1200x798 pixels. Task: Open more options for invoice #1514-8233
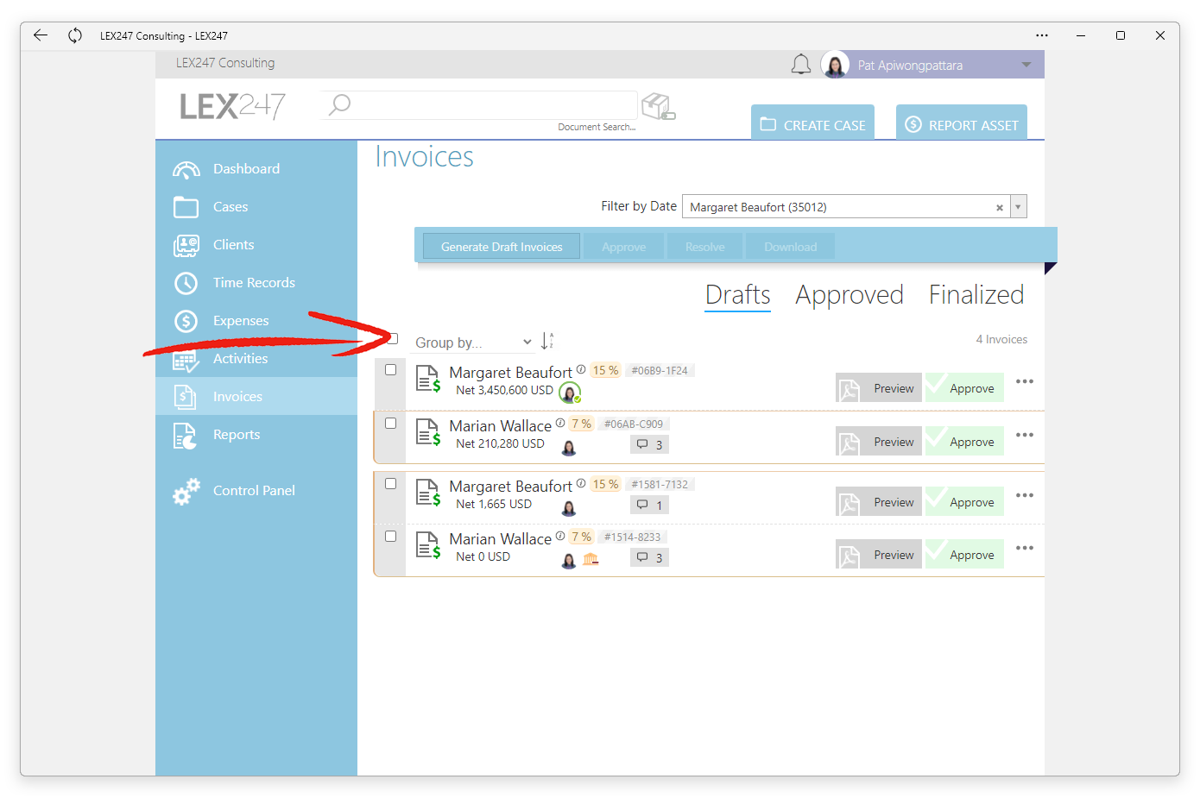[1025, 548]
